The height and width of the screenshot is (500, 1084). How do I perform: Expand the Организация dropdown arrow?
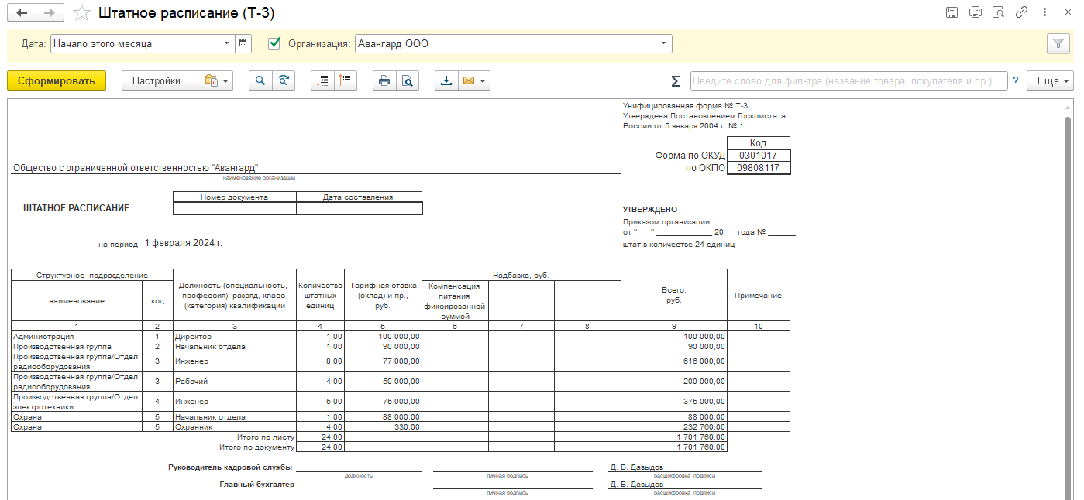coord(664,44)
